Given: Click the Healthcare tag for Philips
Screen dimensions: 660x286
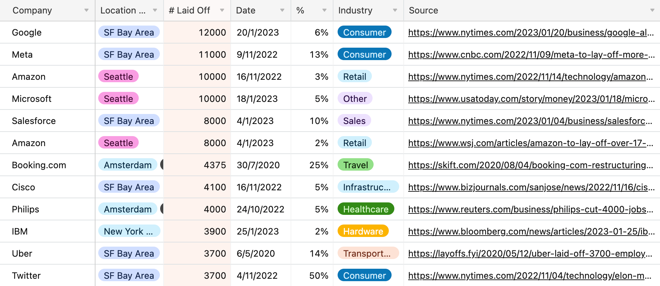Looking at the screenshot, I should point(366,209).
